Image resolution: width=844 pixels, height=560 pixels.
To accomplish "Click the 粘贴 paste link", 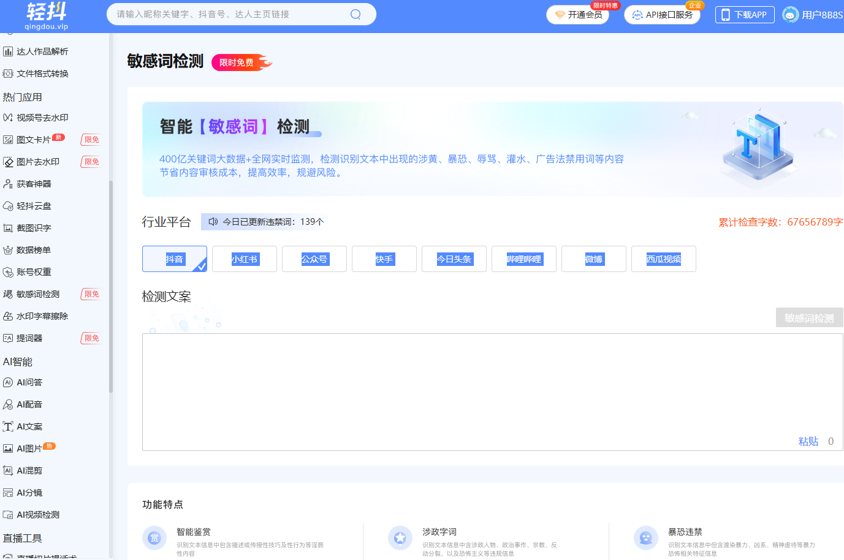I will click(x=808, y=441).
